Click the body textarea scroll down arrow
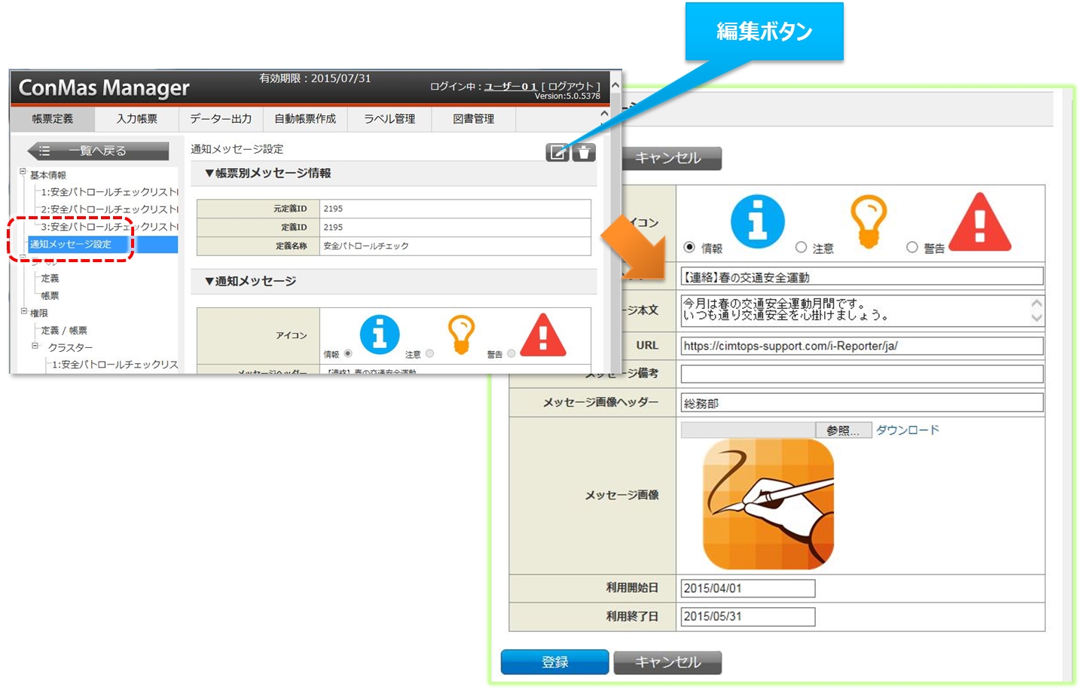 tap(1037, 317)
